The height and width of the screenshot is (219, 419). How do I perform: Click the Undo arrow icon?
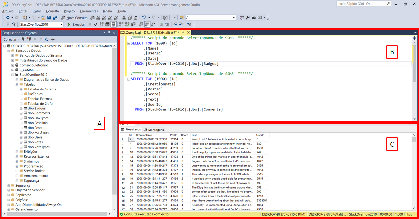[144, 18]
